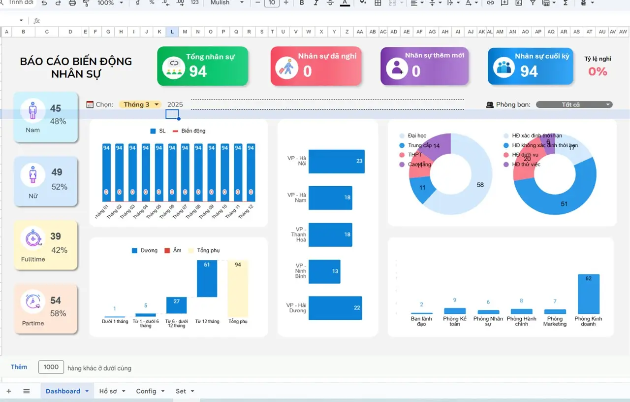The image size is (630, 402).
Task: Insert a link
Action: pyautogui.click(x=490, y=3)
